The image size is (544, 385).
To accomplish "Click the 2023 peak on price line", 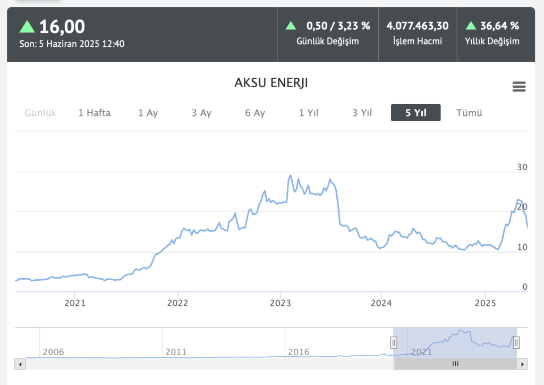I will tap(290, 175).
